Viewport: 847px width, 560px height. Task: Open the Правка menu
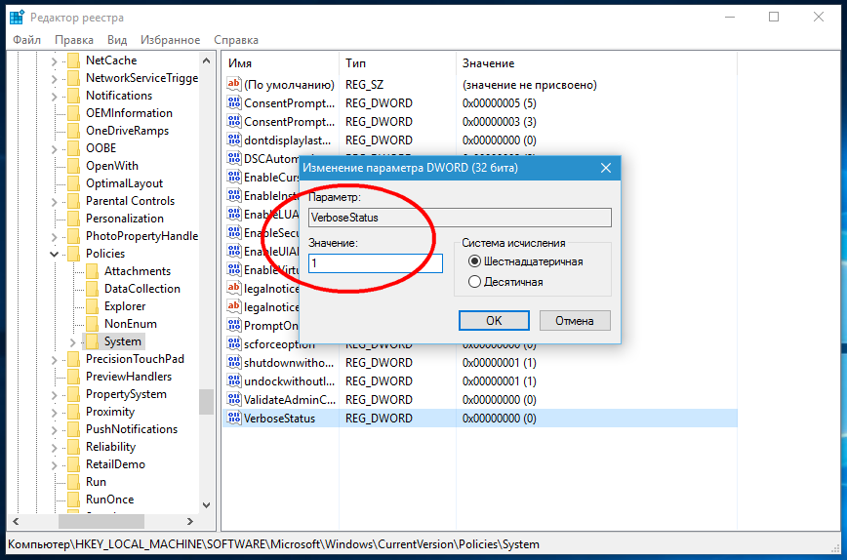(74, 40)
